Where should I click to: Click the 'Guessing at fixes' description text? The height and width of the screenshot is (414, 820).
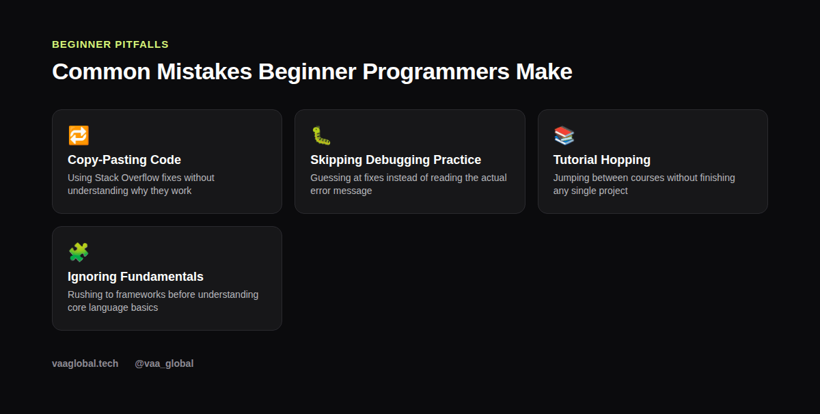coord(409,184)
